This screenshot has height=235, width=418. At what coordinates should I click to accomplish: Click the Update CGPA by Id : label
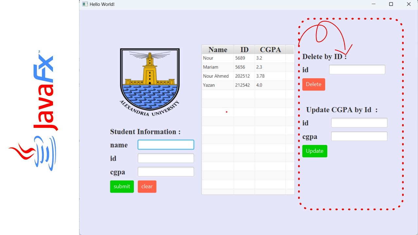[342, 110]
